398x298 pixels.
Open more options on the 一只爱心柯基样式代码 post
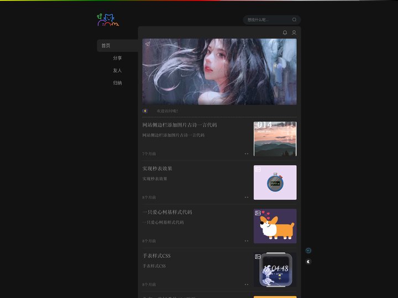coord(247,241)
